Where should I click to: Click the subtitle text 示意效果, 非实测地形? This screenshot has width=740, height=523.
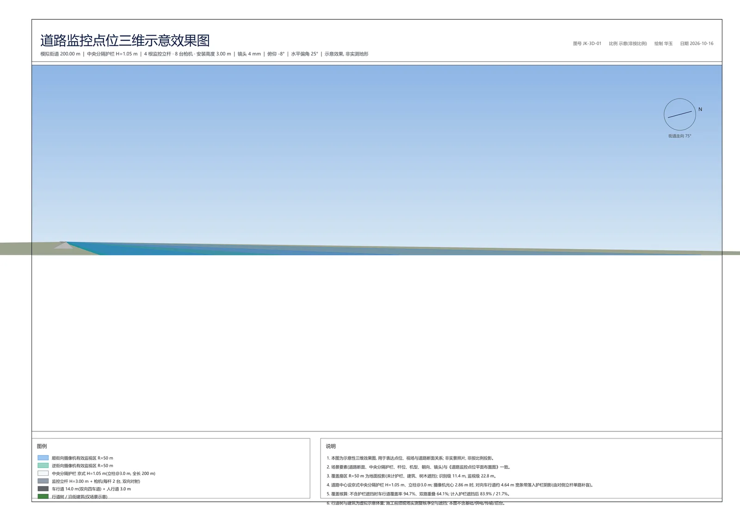tap(346, 54)
